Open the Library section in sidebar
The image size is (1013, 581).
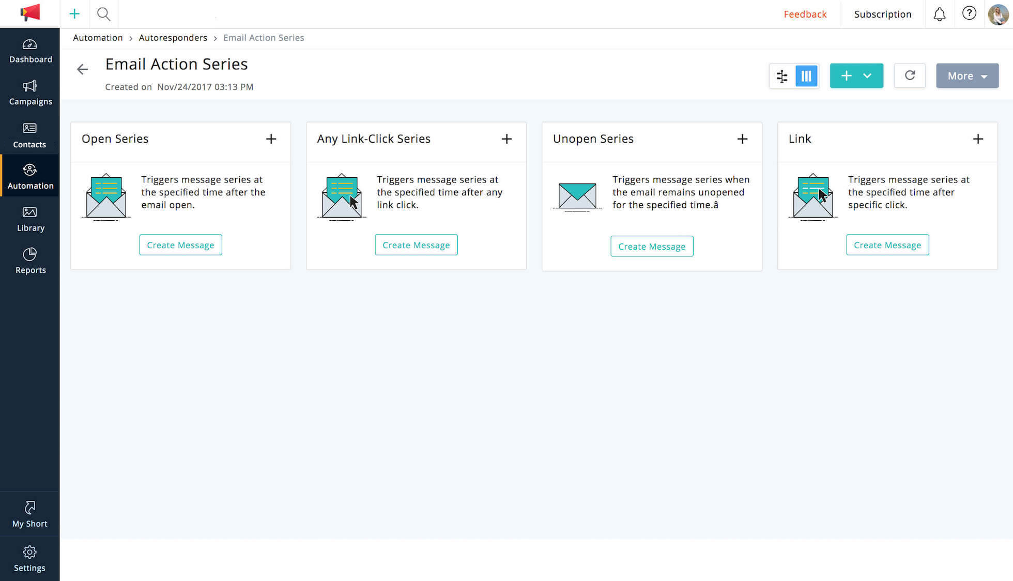tap(30, 219)
